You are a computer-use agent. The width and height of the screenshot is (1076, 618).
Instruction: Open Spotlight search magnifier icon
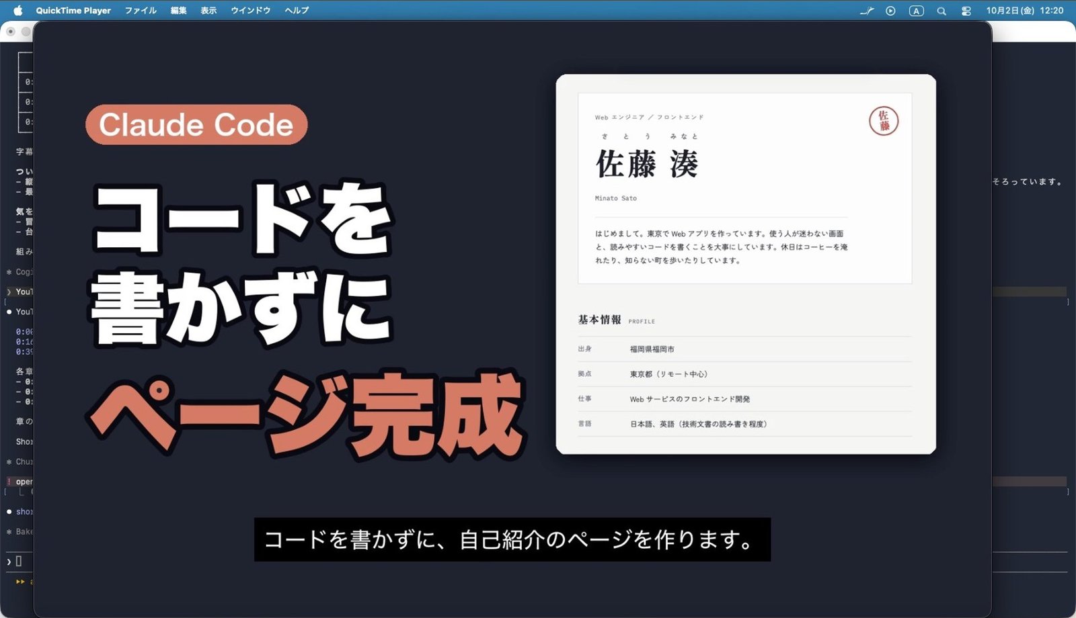(941, 11)
